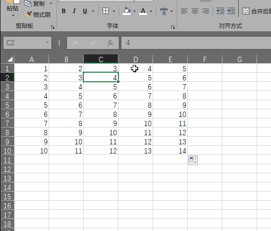Open fill color dropdown arrow
Image resolution: width=271 pixels, height=231 pixels.
pyautogui.click(x=134, y=12)
